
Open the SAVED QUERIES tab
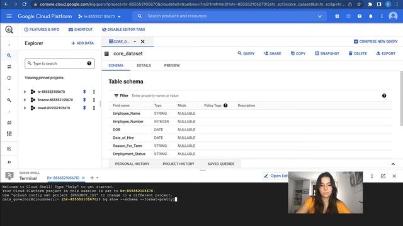221,164
